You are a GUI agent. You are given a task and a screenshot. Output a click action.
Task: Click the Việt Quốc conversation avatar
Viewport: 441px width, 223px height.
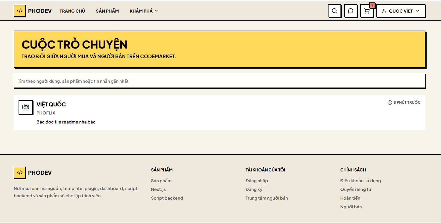[26, 107]
